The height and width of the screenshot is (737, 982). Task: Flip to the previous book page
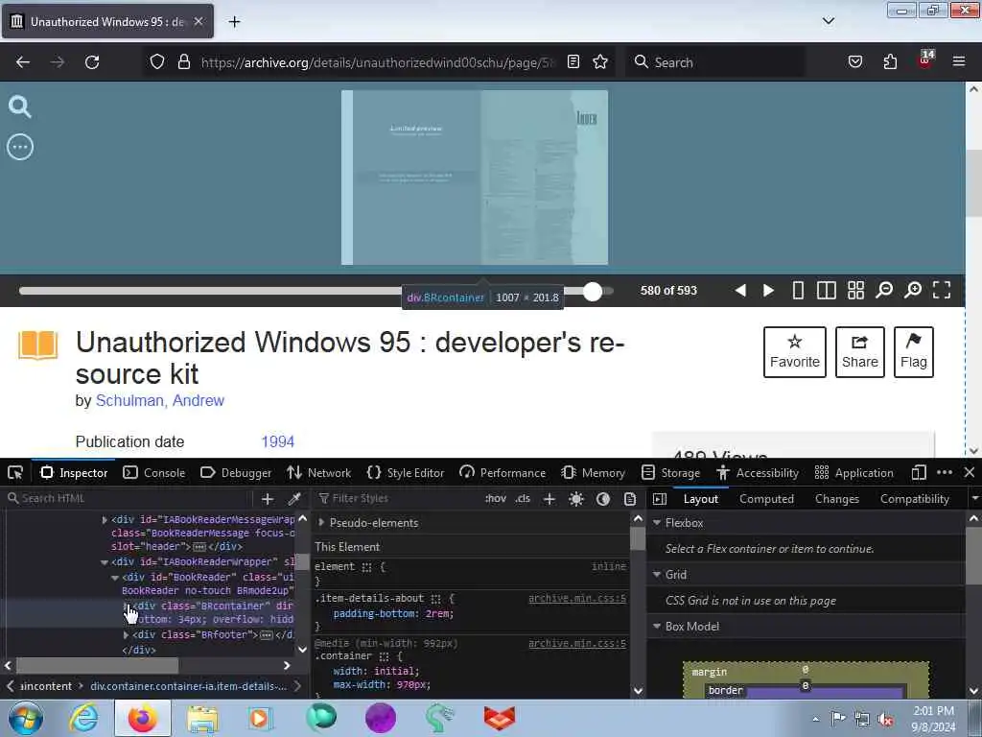(x=740, y=290)
